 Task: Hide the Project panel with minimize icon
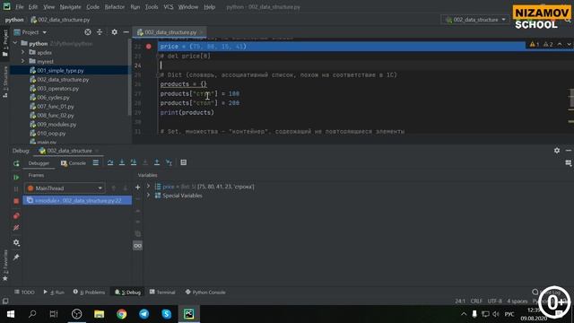[x=126, y=32]
